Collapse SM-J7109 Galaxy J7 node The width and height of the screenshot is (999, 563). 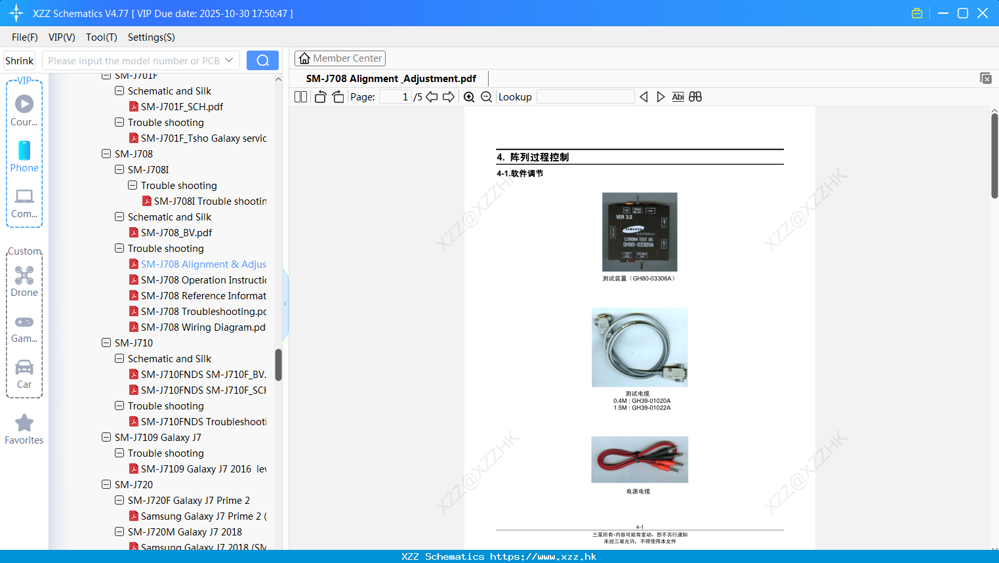tap(106, 437)
